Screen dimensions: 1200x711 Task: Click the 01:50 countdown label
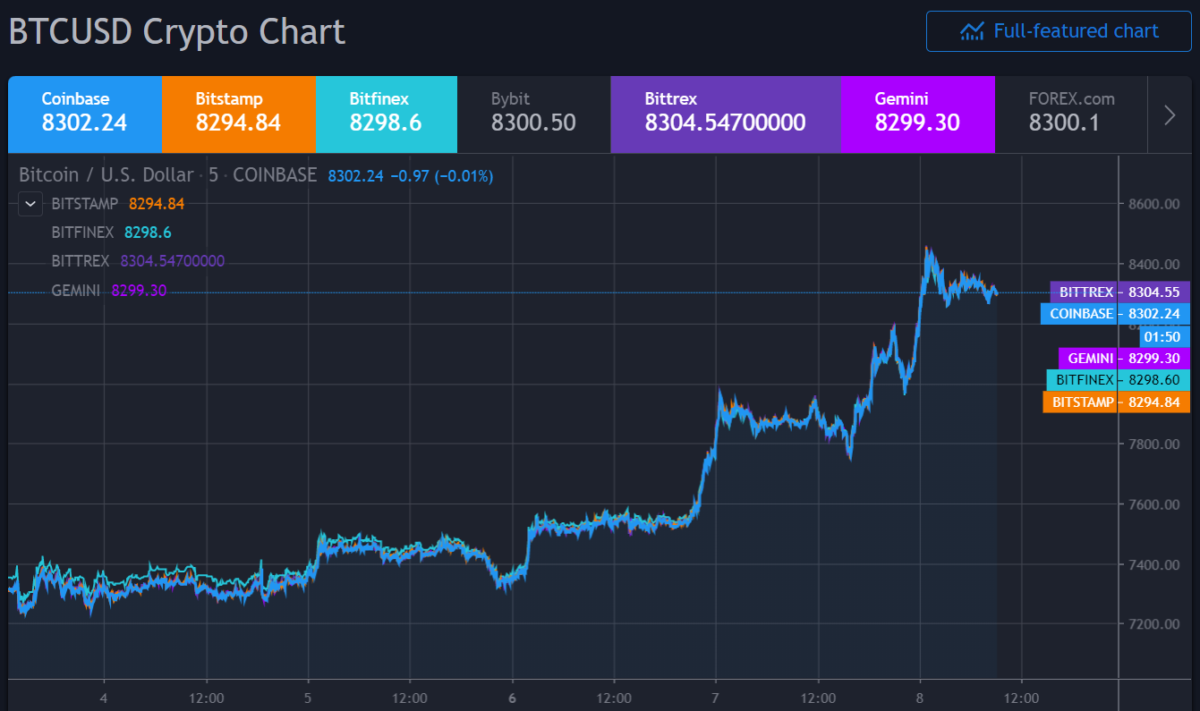(1165, 337)
